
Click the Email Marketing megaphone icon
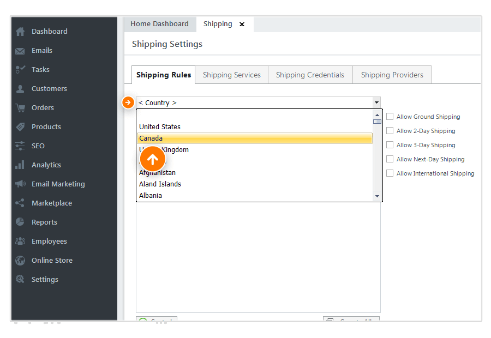tap(20, 184)
